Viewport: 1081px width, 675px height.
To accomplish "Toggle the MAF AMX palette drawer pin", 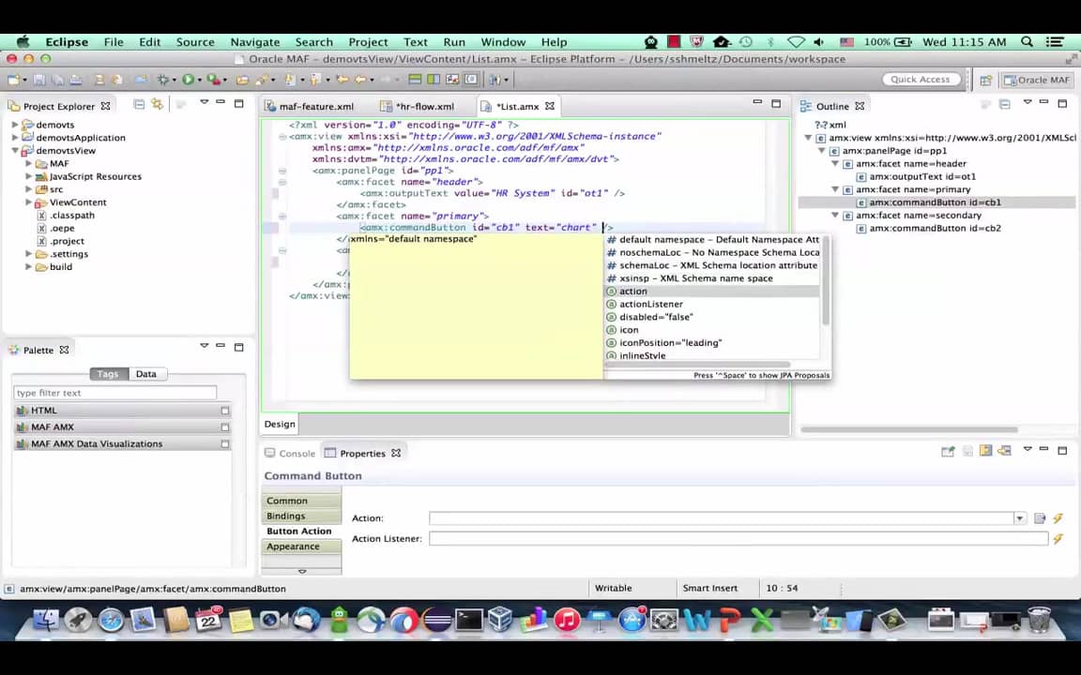I will 225,427.
